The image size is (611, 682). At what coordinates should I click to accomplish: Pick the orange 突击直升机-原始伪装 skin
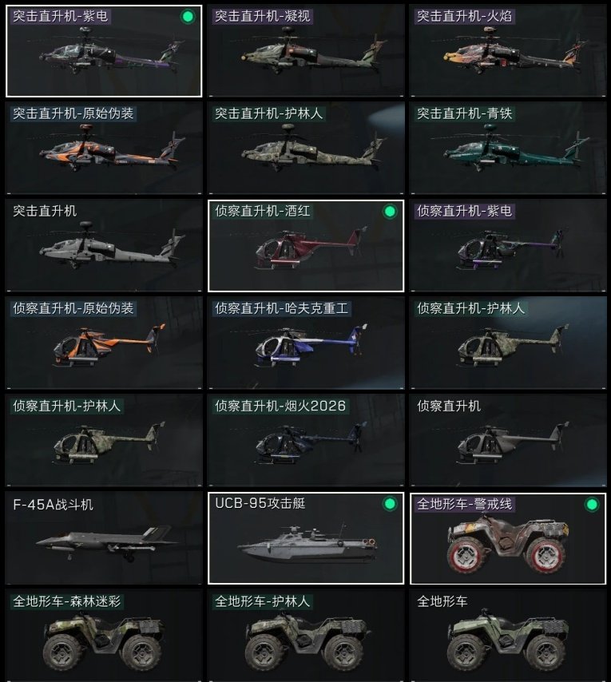[x=104, y=149]
